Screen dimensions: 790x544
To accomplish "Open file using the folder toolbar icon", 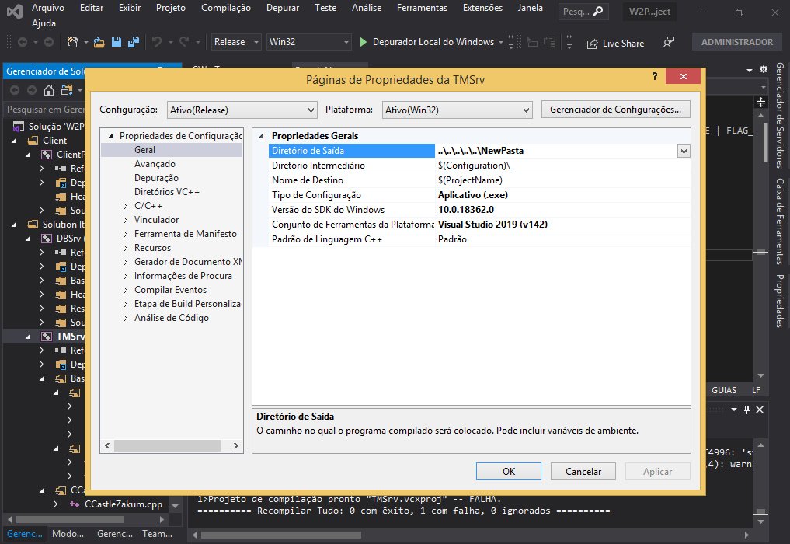I will (x=99, y=42).
